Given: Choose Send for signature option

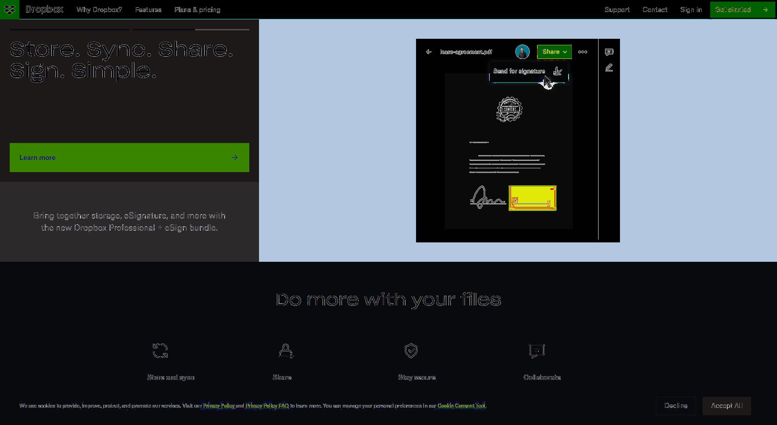Looking at the screenshot, I should tap(529, 72).
